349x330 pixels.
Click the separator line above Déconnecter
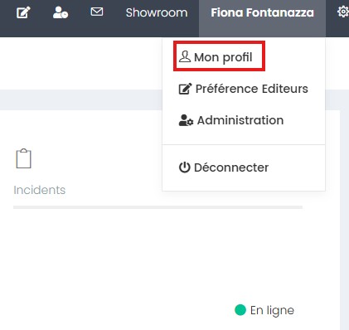244,144
